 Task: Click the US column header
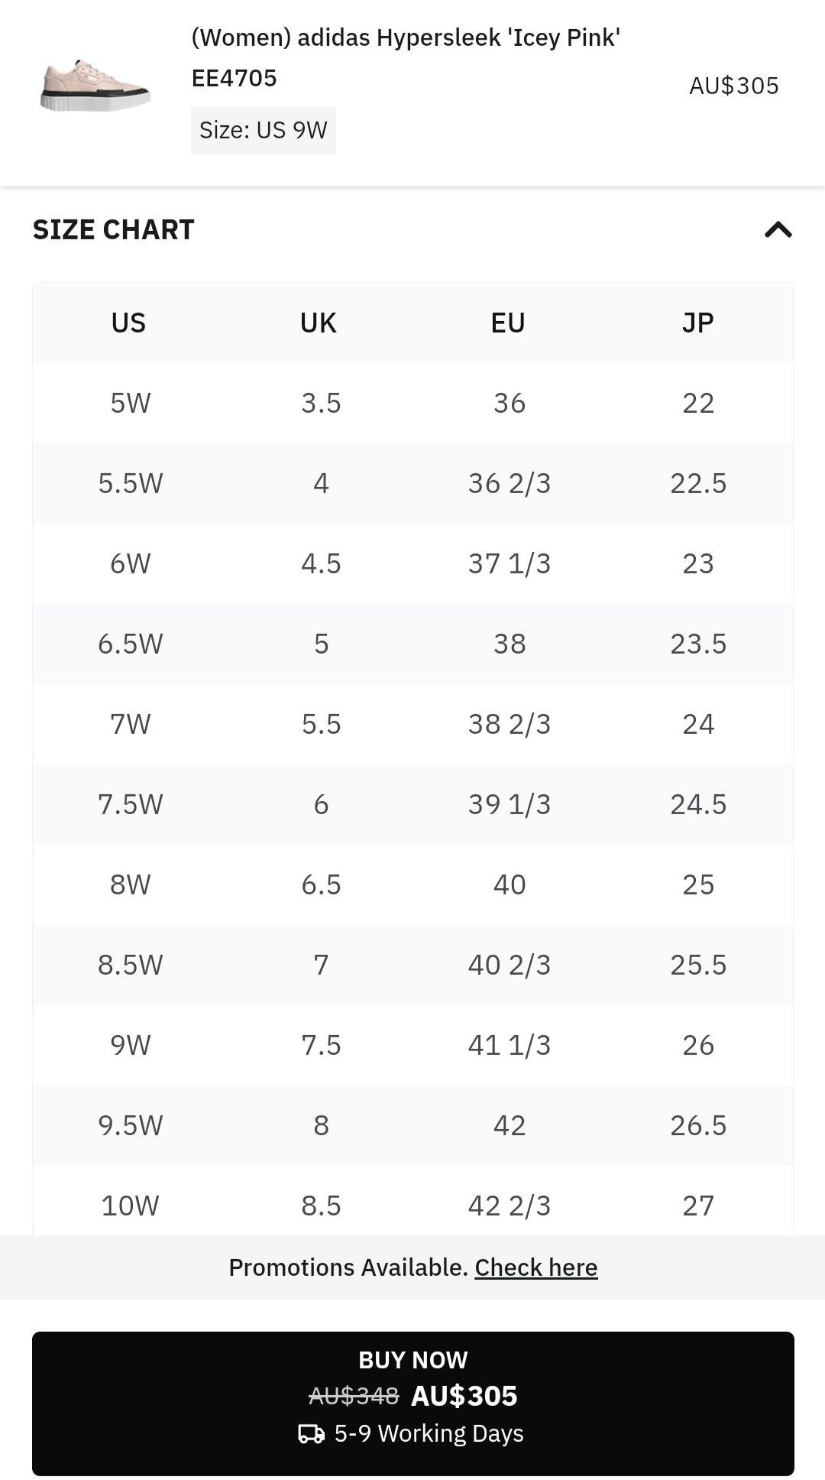pyautogui.click(x=128, y=323)
